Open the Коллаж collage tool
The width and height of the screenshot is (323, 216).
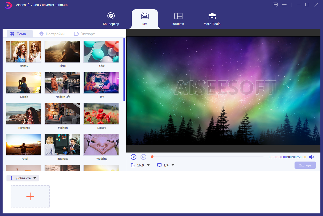coord(178,16)
